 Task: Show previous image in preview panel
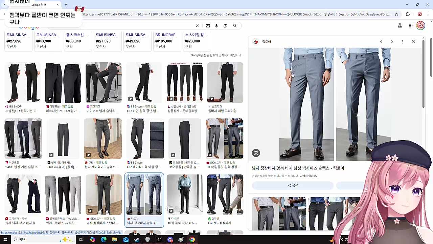[381, 42]
